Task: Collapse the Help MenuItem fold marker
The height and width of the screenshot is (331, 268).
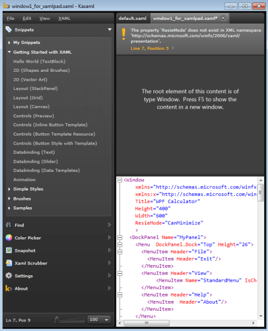Action: pyautogui.click(x=120, y=295)
